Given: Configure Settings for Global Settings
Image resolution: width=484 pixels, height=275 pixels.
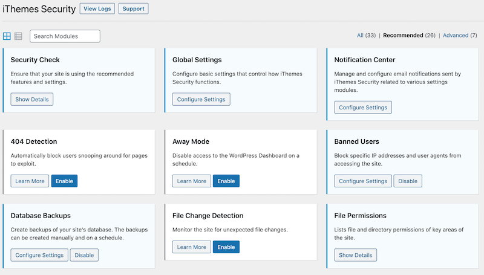Looking at the screenshot, I should pos(201,99).
